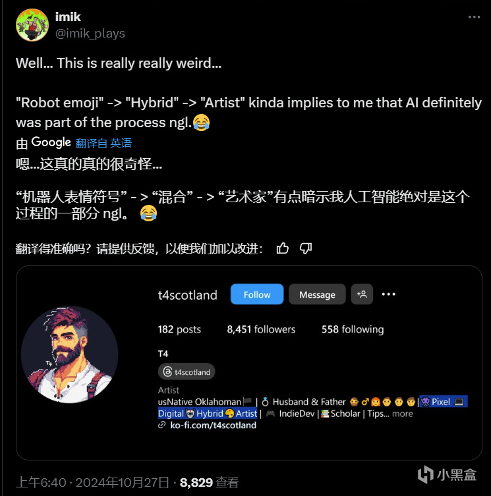Click the Message button

point(317,294)
